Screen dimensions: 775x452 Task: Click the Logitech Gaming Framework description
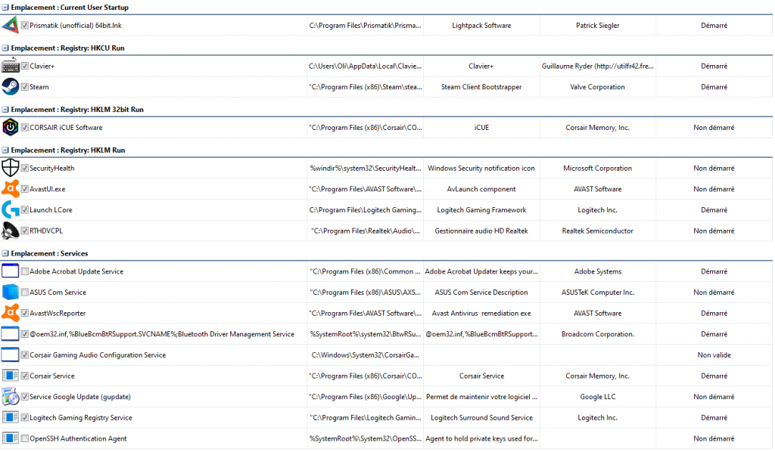481,209
